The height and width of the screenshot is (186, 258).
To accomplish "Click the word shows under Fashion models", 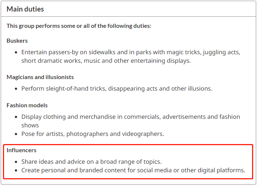I will pos(30,125).
